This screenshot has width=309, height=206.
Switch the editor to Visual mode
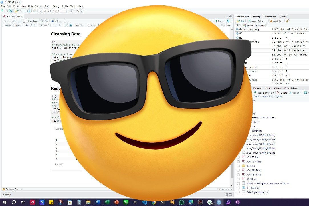17,25
